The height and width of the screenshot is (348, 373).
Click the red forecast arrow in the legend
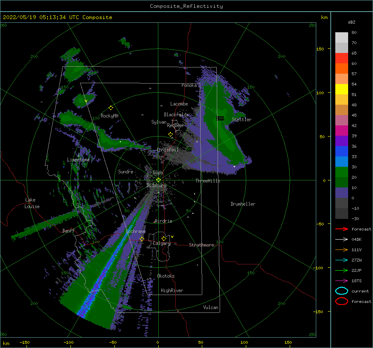click(342, 229)
